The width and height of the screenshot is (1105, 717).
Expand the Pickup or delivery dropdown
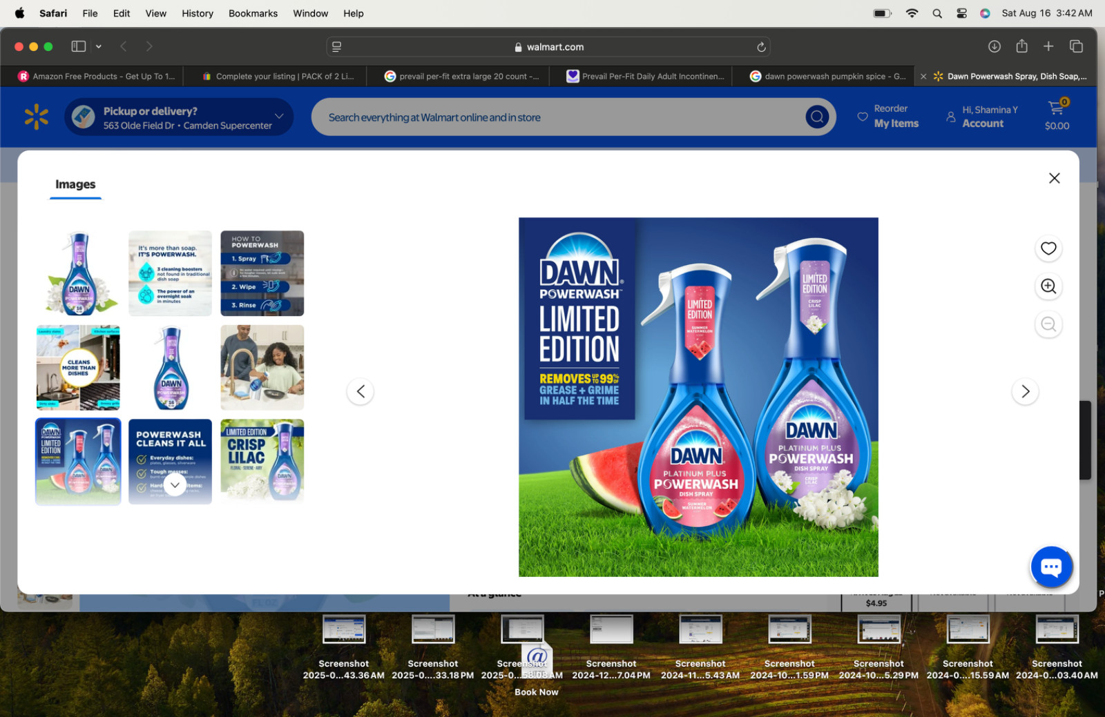pyautogui.click(x=279, y=116)
